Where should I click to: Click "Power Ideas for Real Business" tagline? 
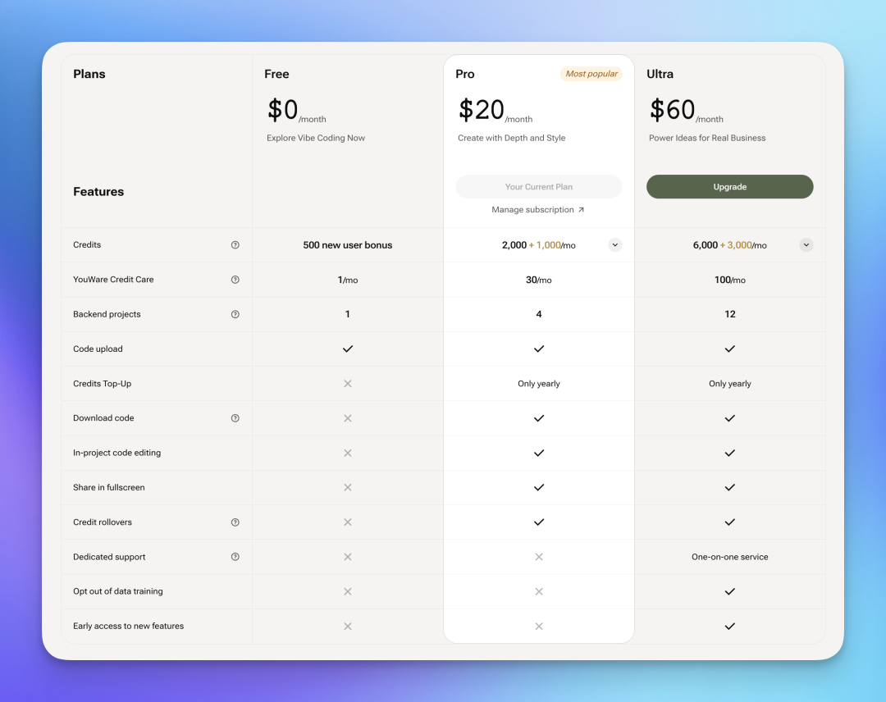pyautogui.click(x=707, y=138)
